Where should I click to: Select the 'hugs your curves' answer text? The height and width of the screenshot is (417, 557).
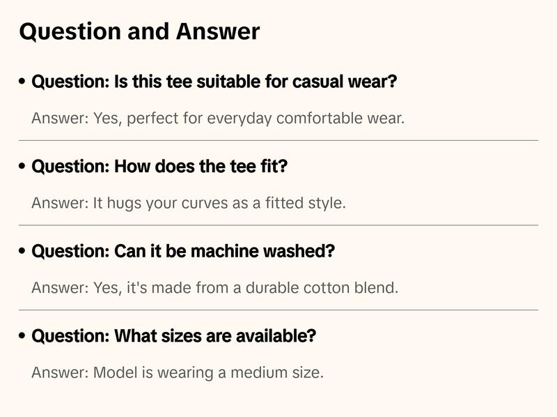(189, 203)
